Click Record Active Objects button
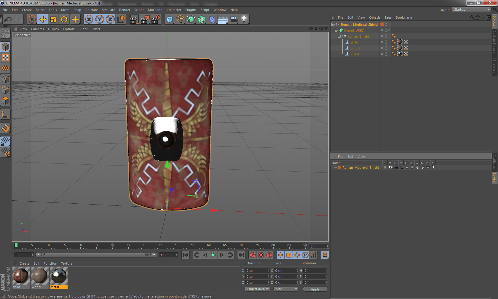 (x=253, y=255)
